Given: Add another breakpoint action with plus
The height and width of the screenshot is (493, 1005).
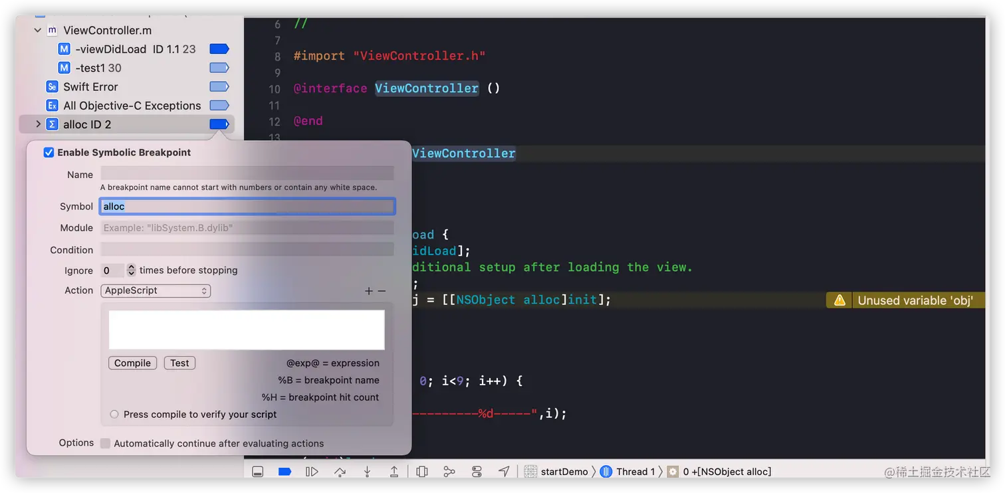Looking at the screenshot, I should 369,291.
